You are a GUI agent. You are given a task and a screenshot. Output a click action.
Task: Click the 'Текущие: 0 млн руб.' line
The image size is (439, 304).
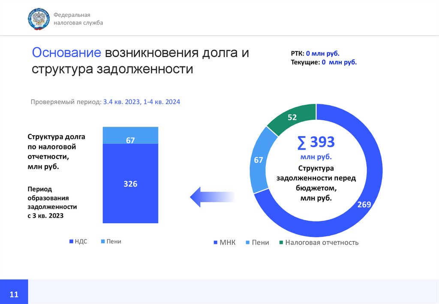324,62
